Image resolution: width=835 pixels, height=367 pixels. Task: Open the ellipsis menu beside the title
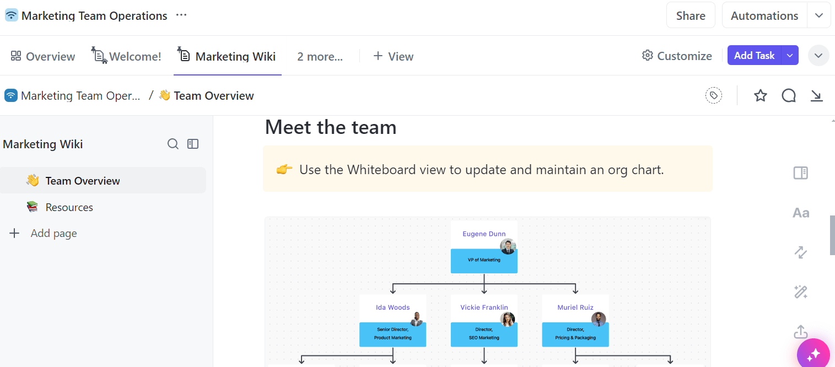(x=181, y=15)
